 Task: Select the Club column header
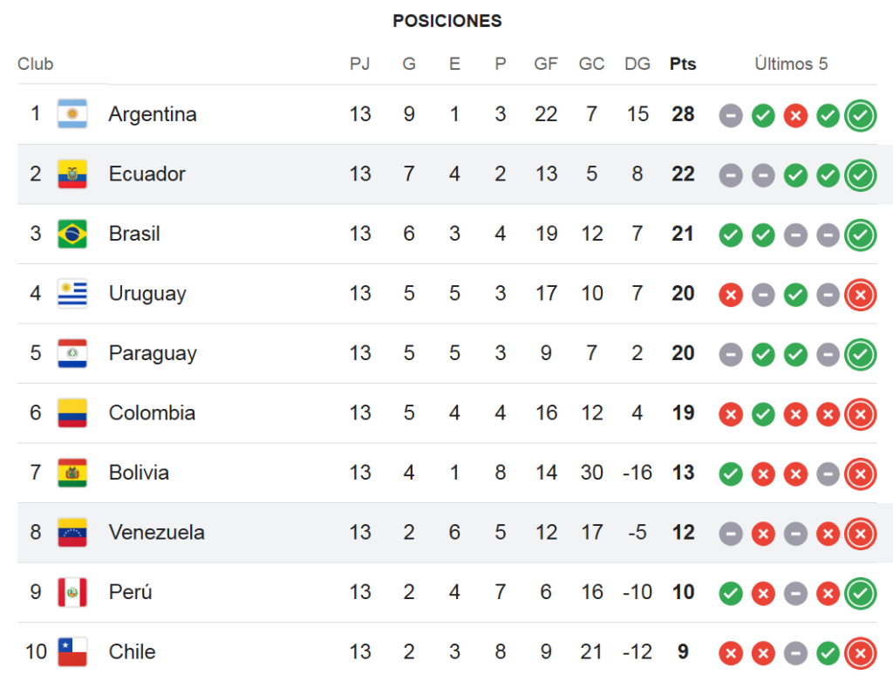pyautogui.click(x=35, y=64)
